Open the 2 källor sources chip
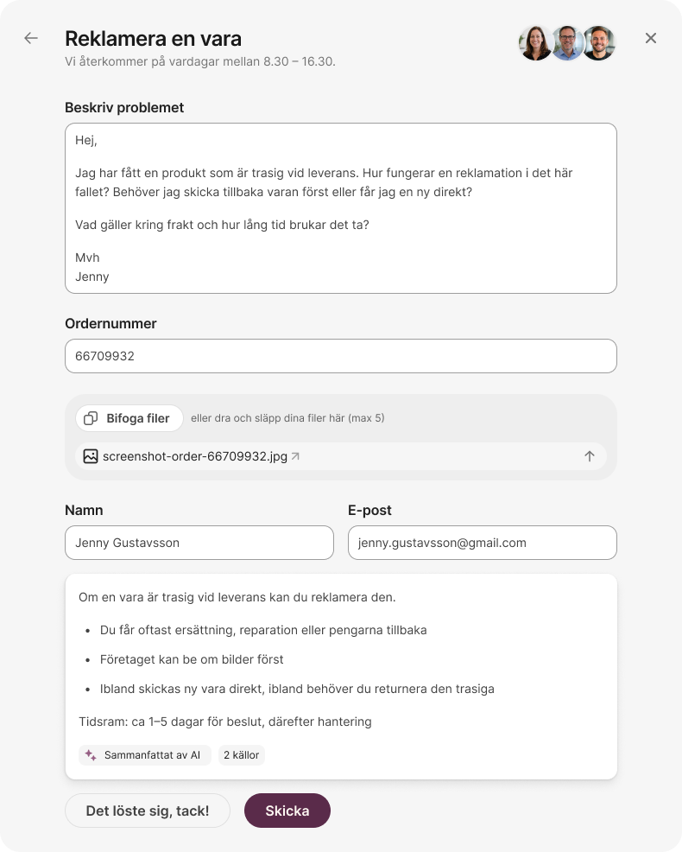 pyautogui.click(x=242, y=755)
